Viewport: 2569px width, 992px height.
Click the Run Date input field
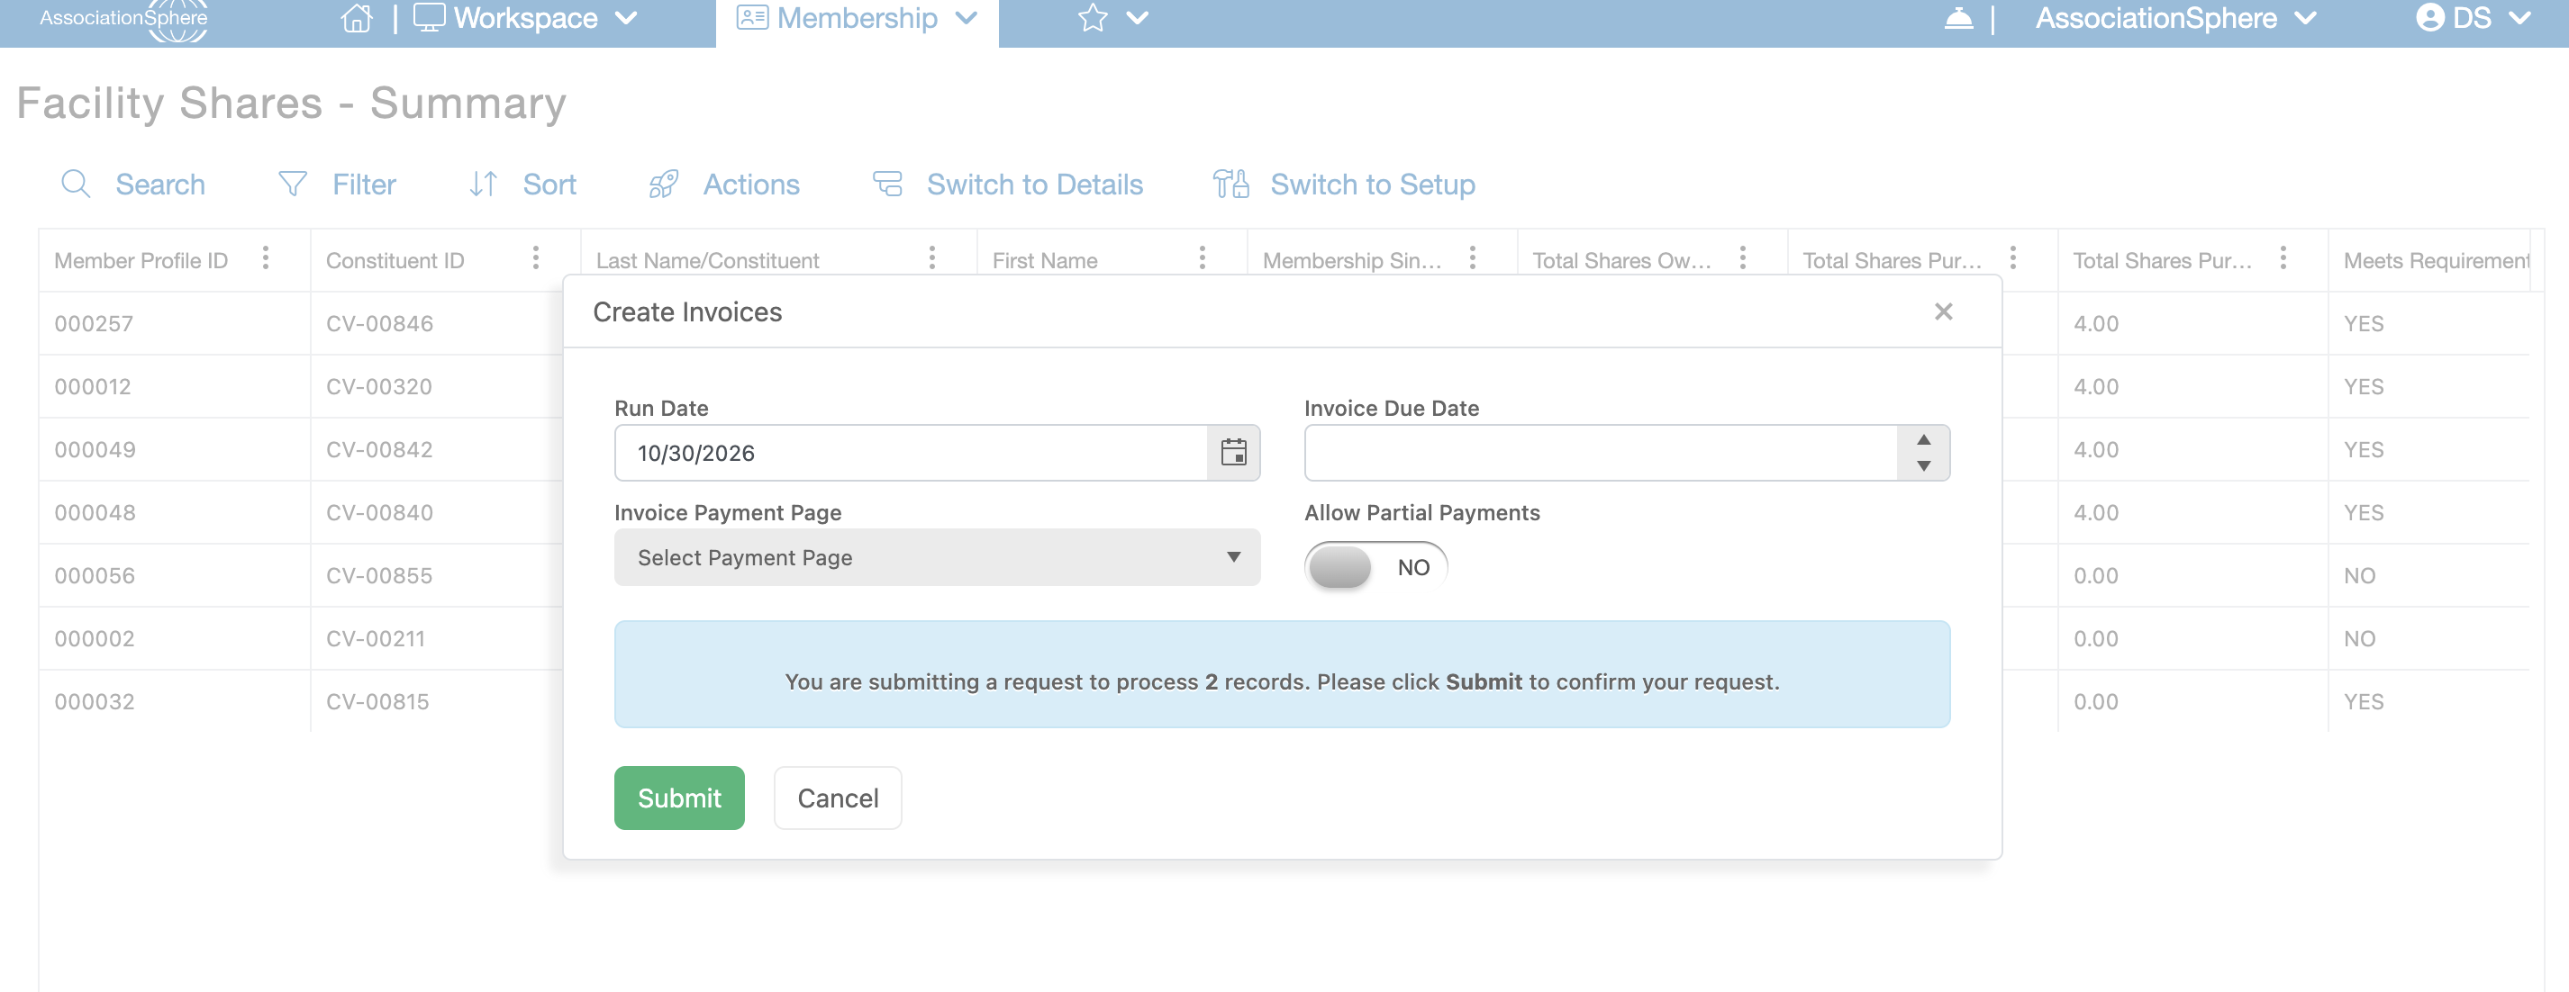(x=911, y=453)
